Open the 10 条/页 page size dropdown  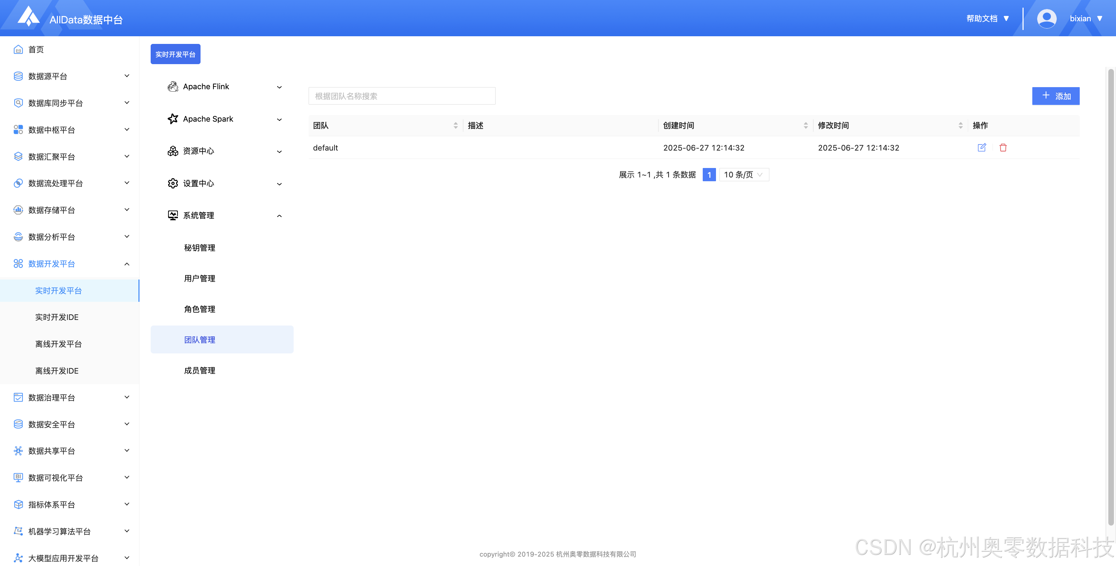point(744,175)
